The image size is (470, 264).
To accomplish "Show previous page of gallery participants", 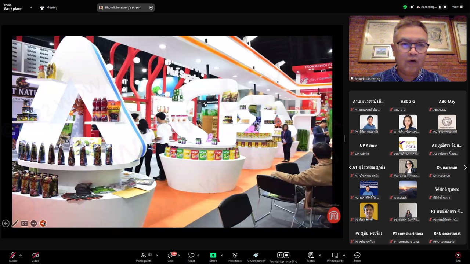I will click(x=350, y=167).
